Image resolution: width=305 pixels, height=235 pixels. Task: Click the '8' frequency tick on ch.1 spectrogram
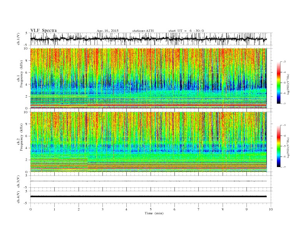point(27,61)
